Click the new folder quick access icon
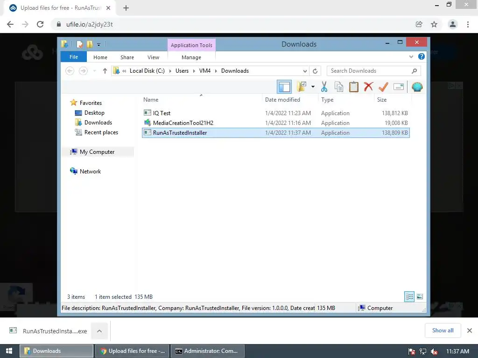Viewport: 478px width, 358px height. 90,44
